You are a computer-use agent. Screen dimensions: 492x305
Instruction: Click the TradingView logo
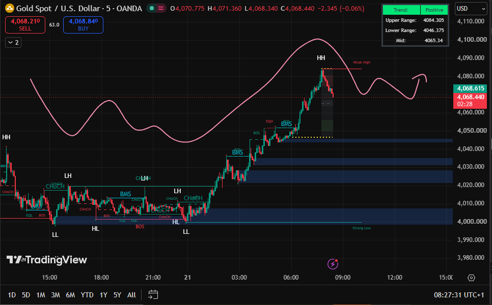pyautogui.click(x=47, y=260)
